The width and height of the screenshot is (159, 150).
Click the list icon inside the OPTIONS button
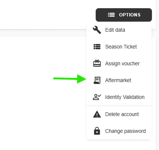[x=111, y=15]
